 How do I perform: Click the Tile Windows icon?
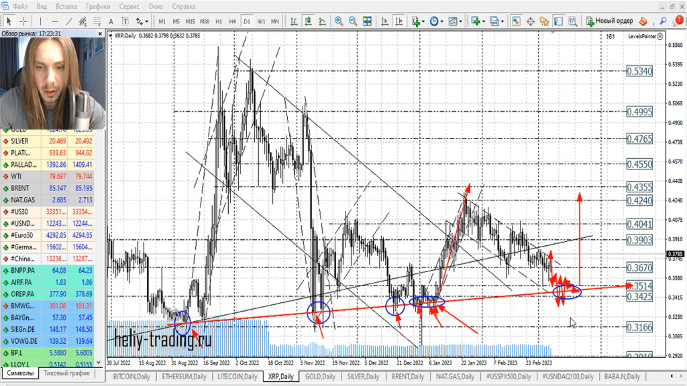point(368,21)
